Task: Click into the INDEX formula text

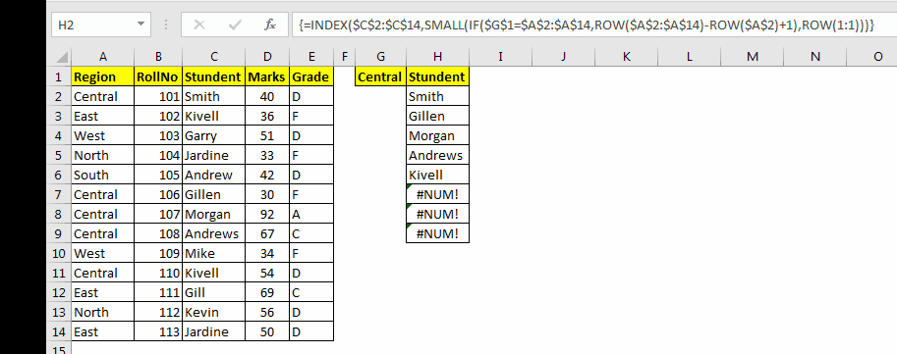Action: (x=586, y=25)
